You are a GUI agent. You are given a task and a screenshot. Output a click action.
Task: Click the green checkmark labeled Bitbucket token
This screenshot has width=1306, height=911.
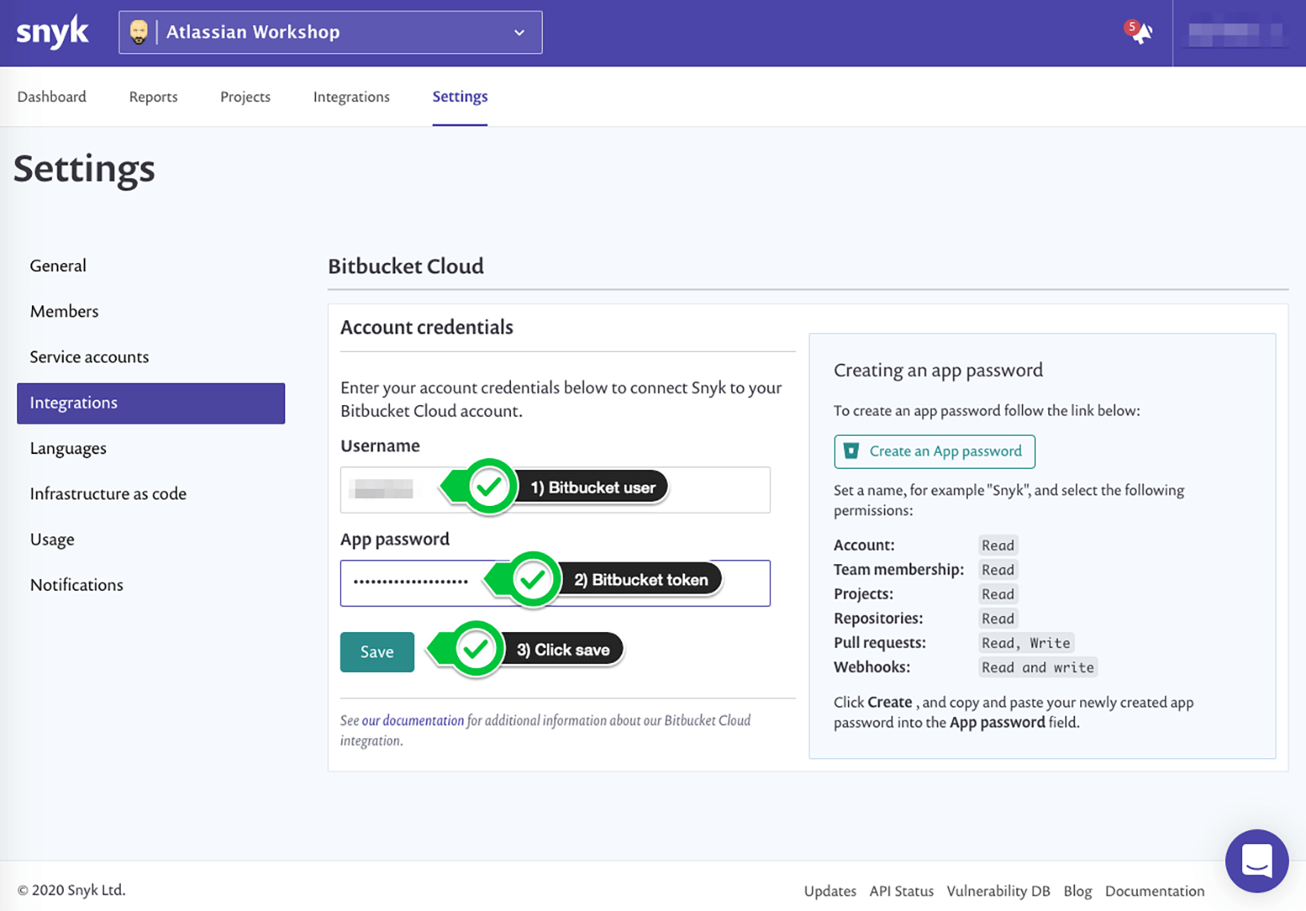[532, 580]
